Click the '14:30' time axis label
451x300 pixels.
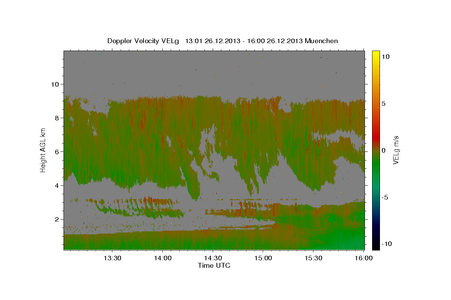pos(213,258)
